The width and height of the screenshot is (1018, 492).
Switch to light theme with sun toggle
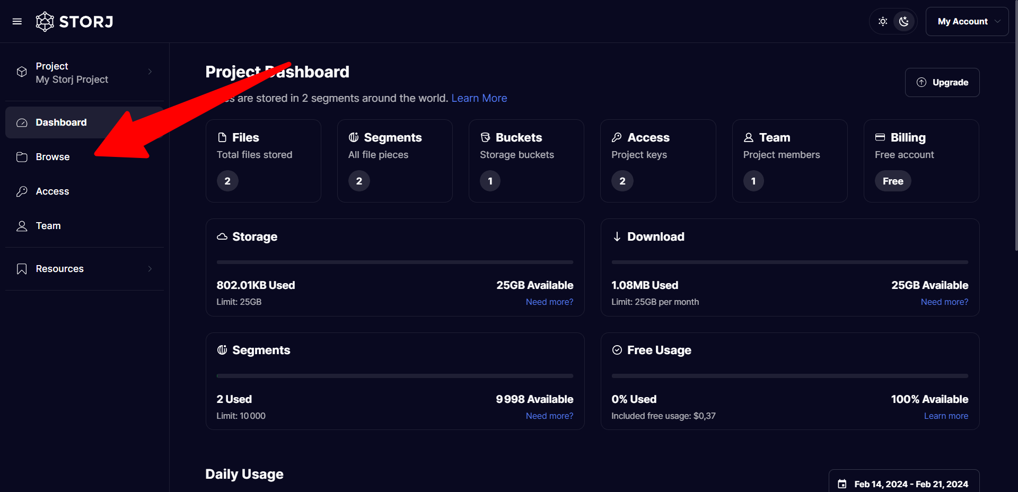(x=883, y=22)
